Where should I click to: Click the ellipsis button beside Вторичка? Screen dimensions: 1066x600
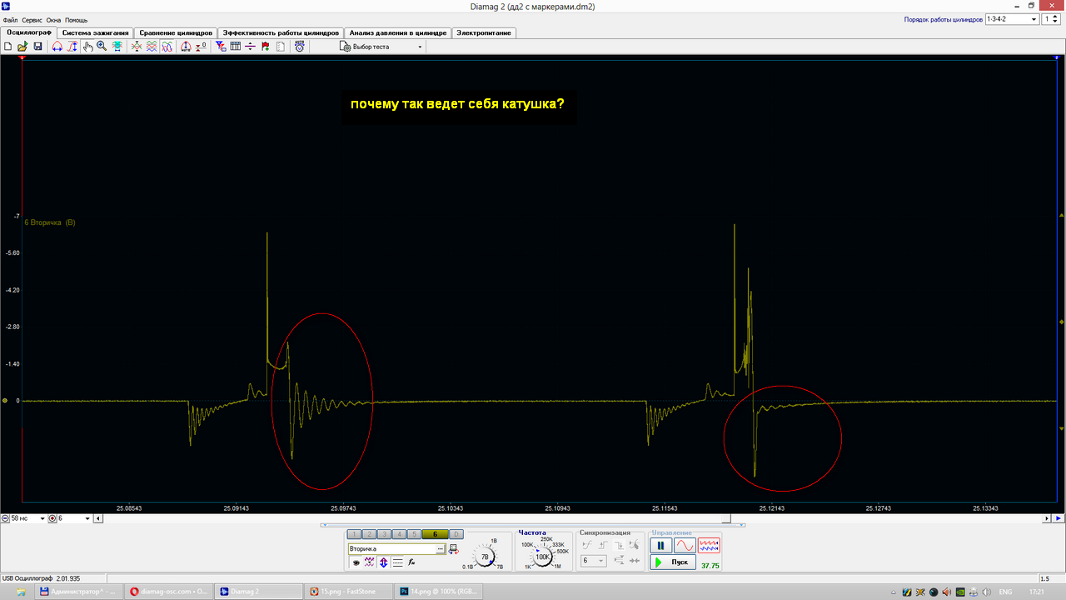click(441, 549)
